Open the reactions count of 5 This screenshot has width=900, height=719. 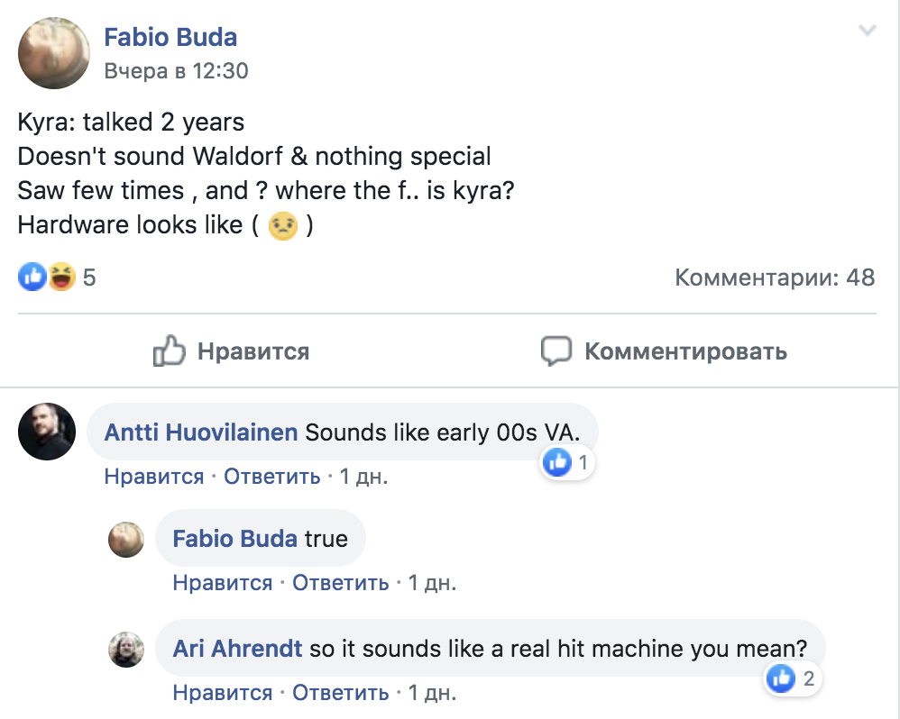tap(89, 278)
